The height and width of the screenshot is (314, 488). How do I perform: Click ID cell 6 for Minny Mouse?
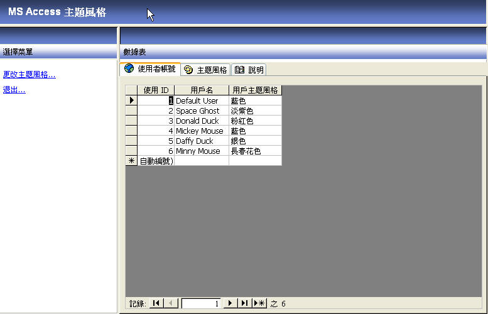coord(156,151)
